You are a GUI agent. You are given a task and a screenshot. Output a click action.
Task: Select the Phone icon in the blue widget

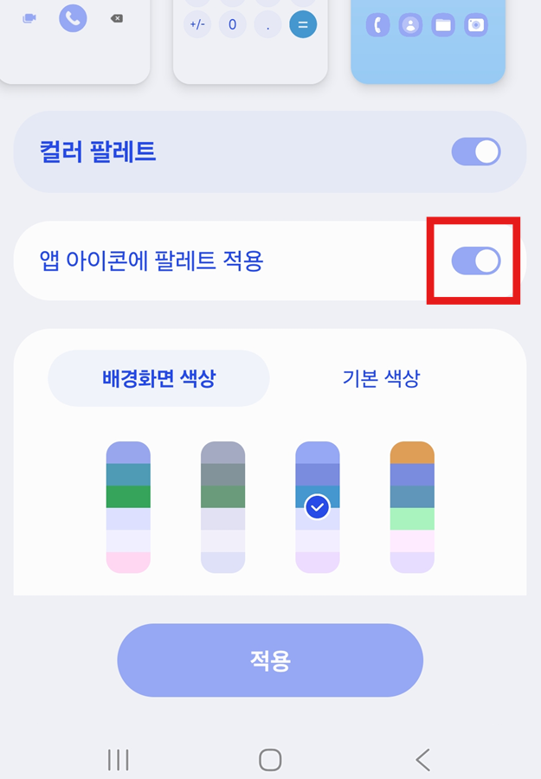[377, 26]
